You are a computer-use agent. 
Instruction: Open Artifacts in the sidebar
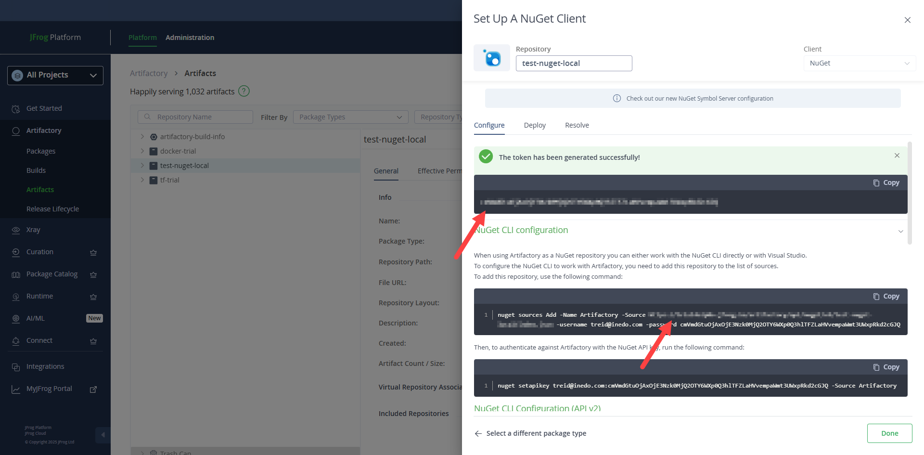click(x=40, y=190)
